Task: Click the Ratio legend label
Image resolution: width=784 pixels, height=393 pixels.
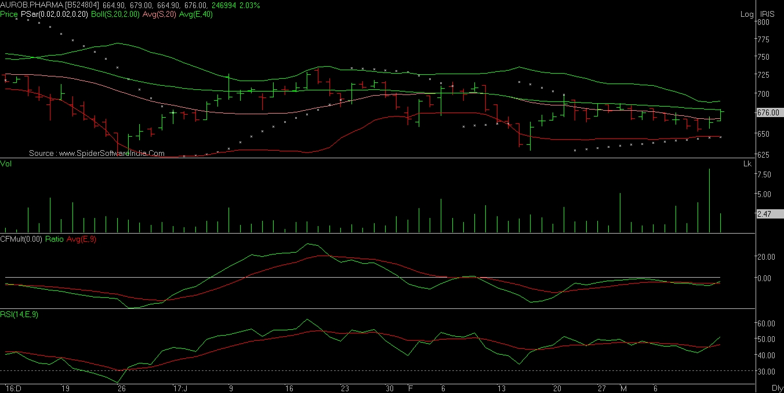Action: tap(55, 239)
